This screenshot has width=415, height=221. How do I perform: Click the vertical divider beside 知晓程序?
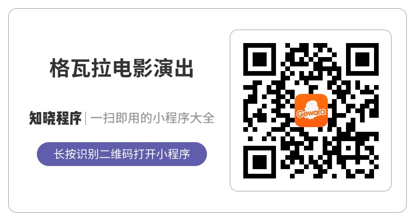coord(86,118)
